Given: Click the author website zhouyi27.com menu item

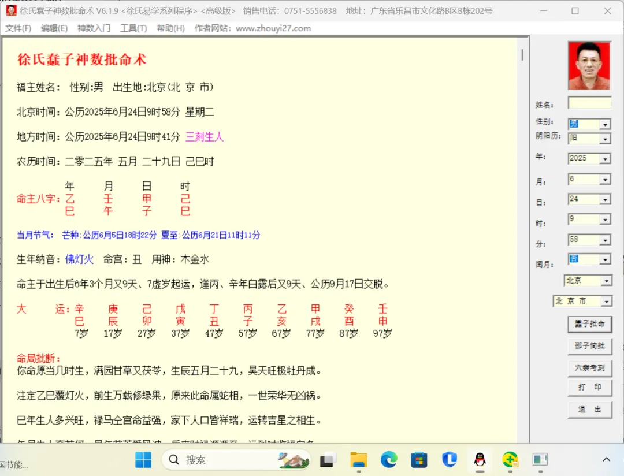Looking at the screenshot, I should coord(252,28).
